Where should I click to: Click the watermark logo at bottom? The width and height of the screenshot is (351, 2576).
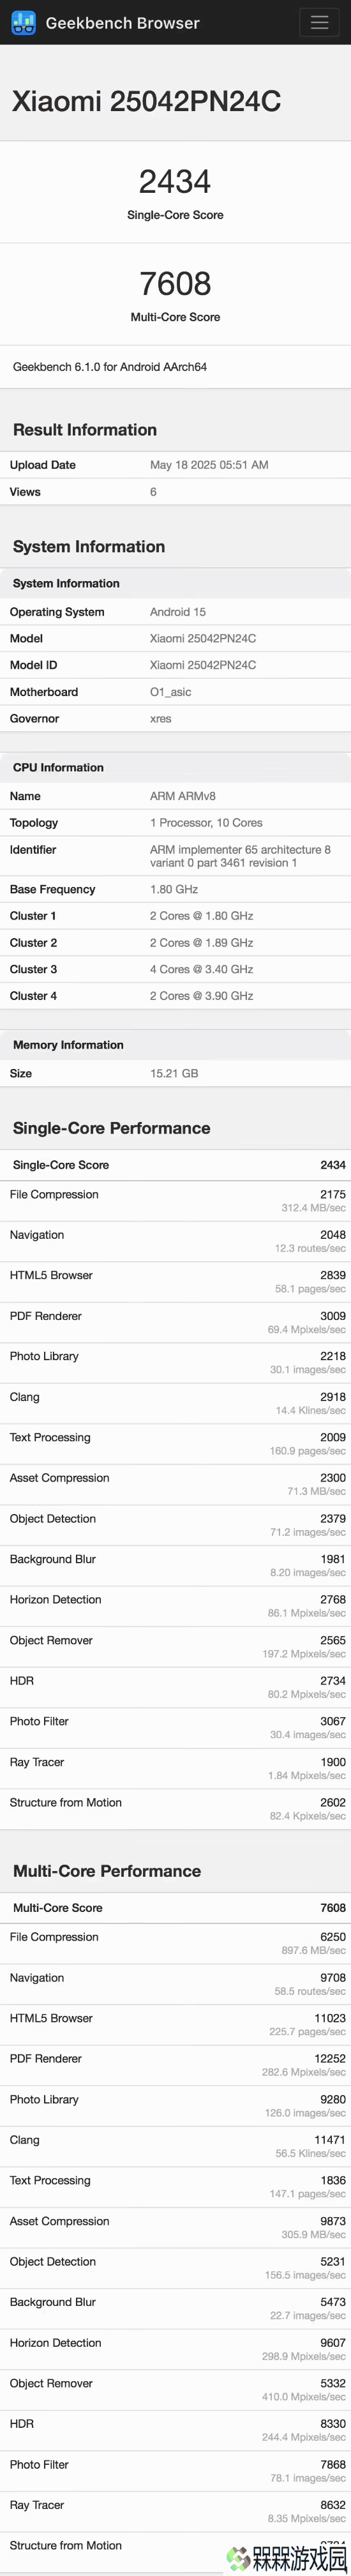pos(286,2558)
